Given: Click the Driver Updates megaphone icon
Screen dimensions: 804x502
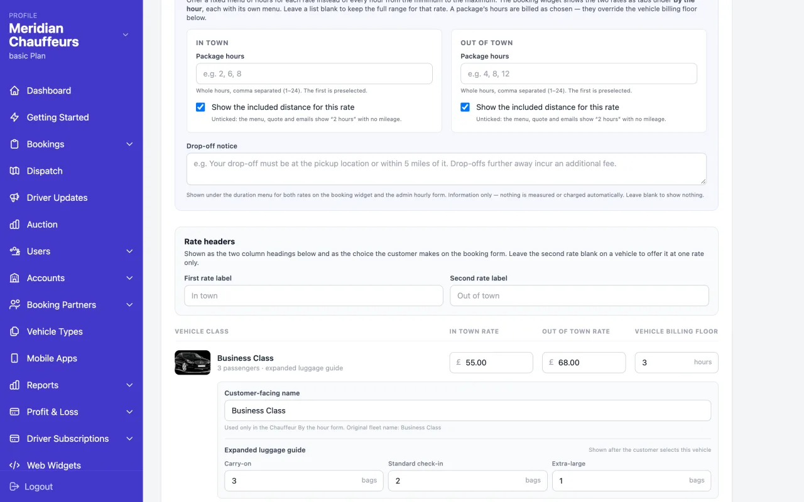Looking at the screenshot, I should [14, 198].
